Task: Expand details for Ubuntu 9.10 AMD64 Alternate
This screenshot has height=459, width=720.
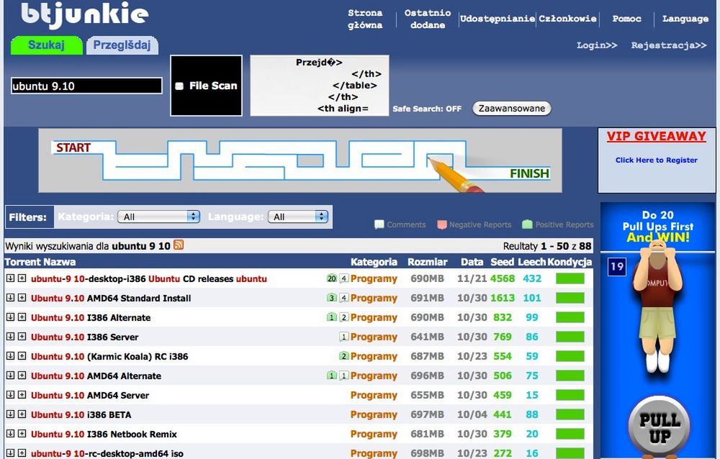Action: (22, 375)
